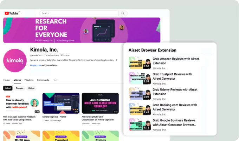Viewport: 239px width, 141px height.
Task: Click title 'Grab Udemy Reviews with Airset Extension'
Action: point(175,92)
